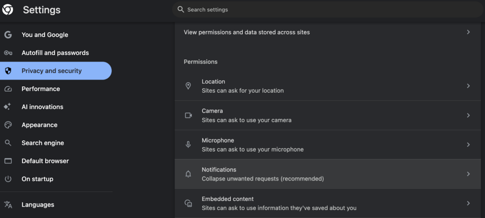Open Location permission settings
The image size is (485, 218).
click(x=328, y=86)
